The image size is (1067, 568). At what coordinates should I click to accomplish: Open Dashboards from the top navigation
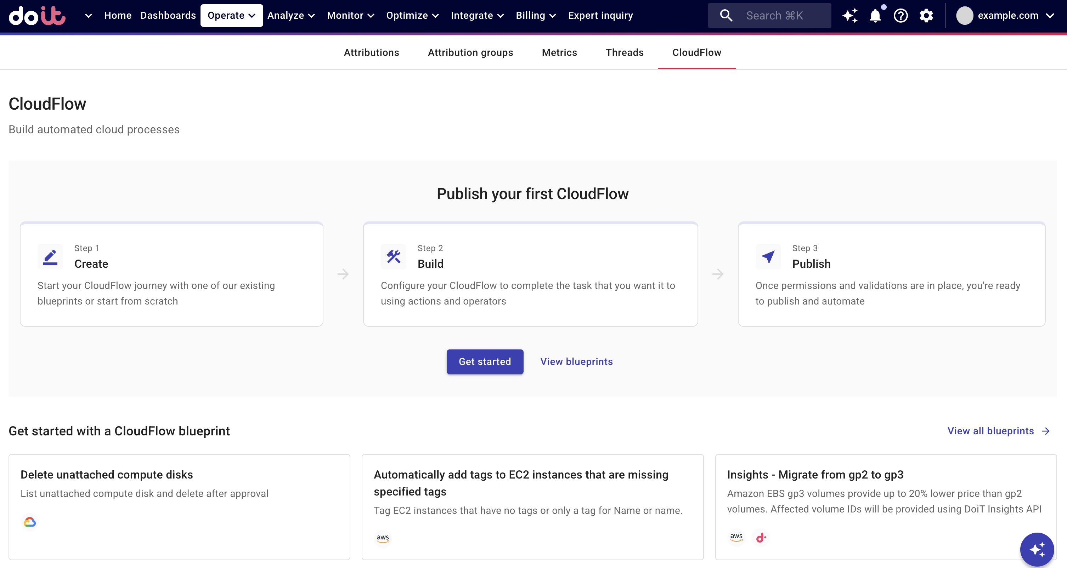tap(168, 16)
